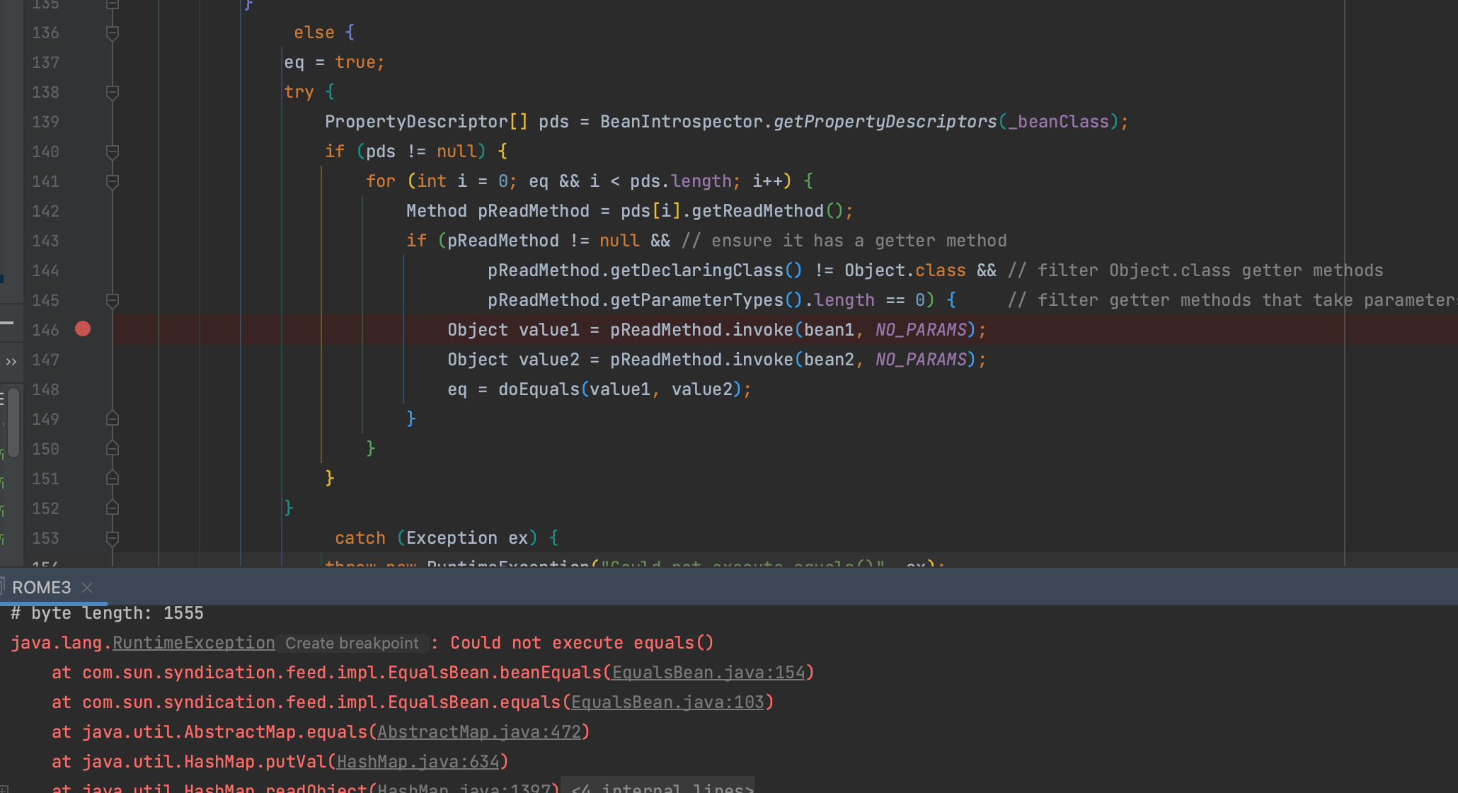Click 'Could not execute equals()' console message
Image resolution: width=1458 pixels, height=793 pixels.
point(582,643)
